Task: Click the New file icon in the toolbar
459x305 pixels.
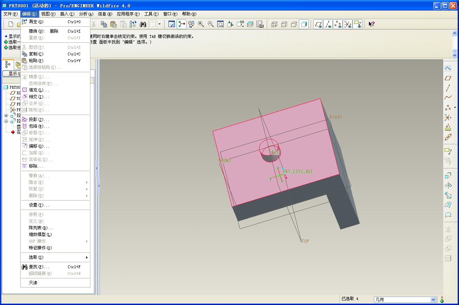Action: [11, 24]
